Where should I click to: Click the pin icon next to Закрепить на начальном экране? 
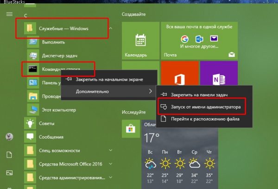69,79
